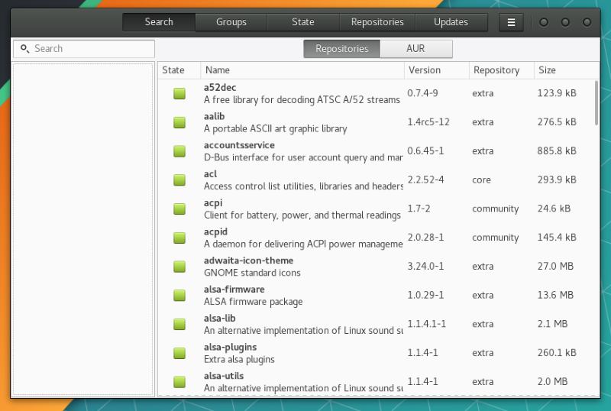Viewport: 611px width, 411px height.
Task: Switch to the Groups tab
Action: point(231,22)
